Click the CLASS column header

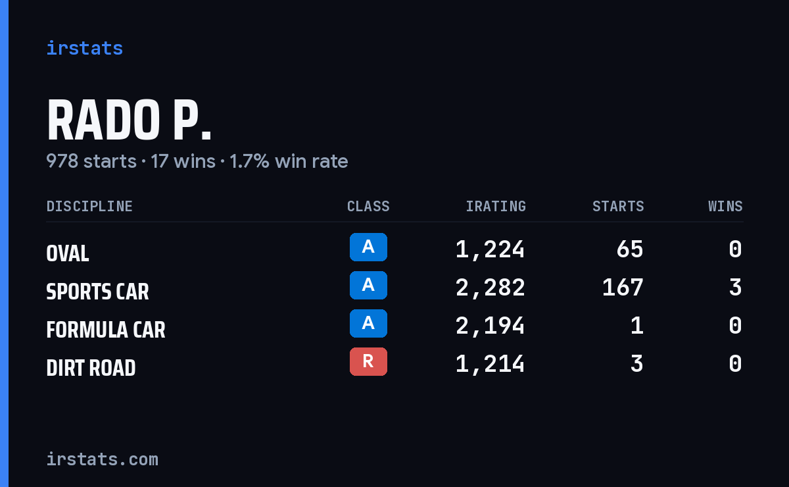pyautogui.click(x=368, y=206)
